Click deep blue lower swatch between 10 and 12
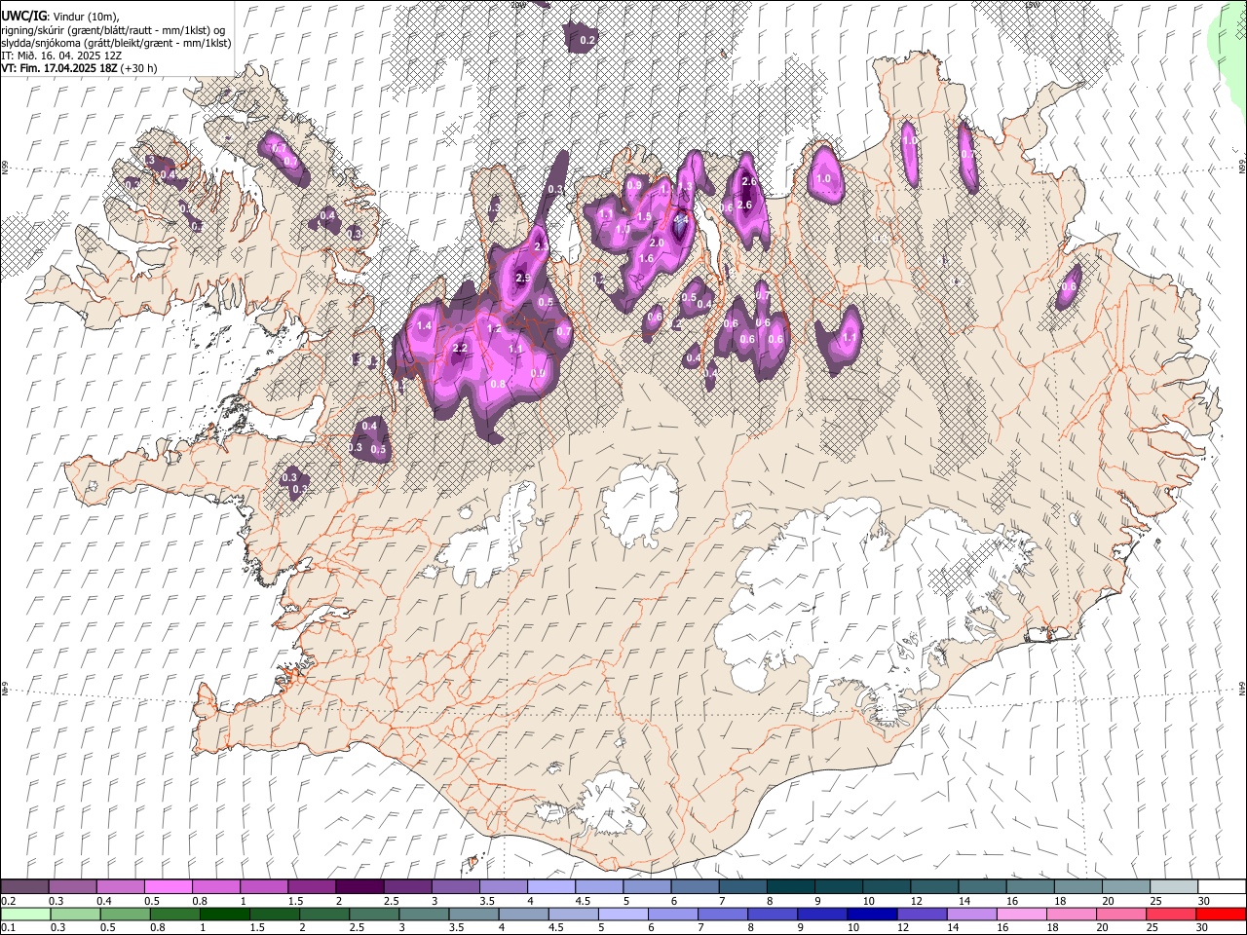The height and width of the screenshot is (935, 1247). click(x=870, y=914)
